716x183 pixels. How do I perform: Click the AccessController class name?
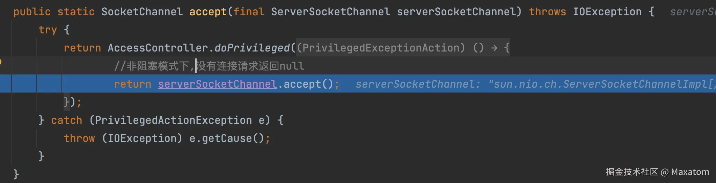point(158,48)
